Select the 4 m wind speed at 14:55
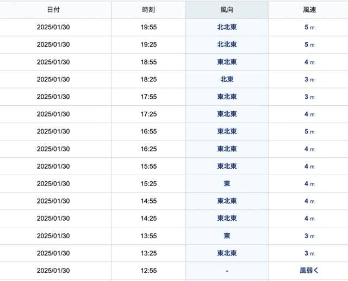 tap(309, 201)
